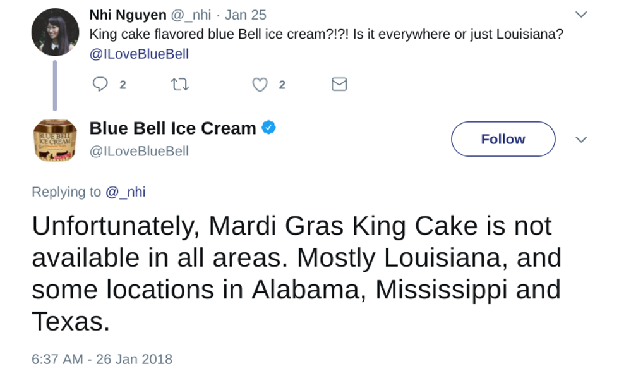Follow Blue Bell Ice Cream
The width and height of the screenshot is (619, 378).
(x=503, y=139)
